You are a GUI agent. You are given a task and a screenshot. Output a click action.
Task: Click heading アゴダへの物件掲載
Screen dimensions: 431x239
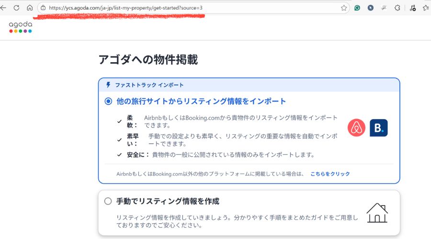[x=148, y=60]
